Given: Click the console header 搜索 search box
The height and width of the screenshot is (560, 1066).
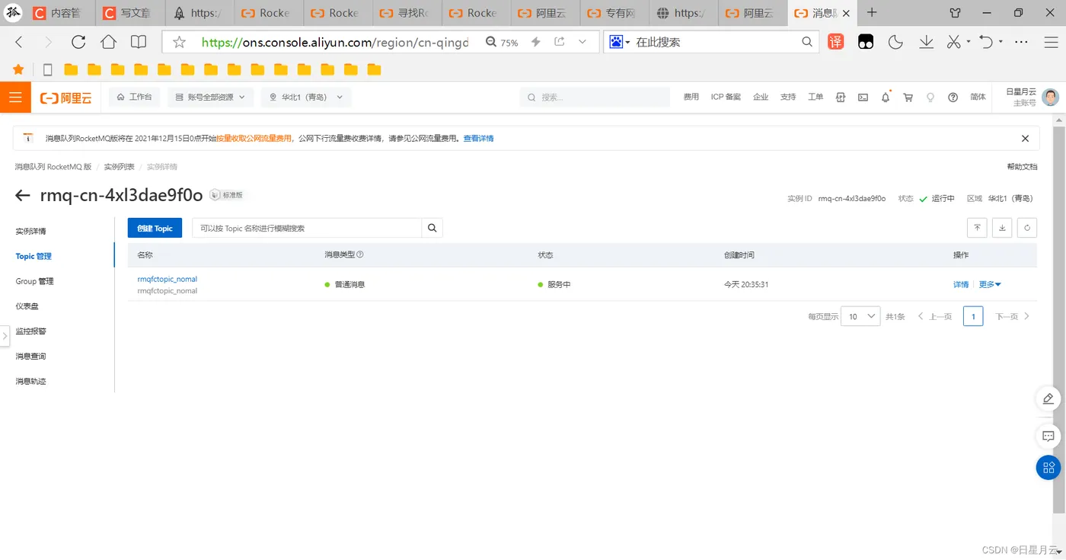Looking at the screenshot, I should (x=595, y=98).
